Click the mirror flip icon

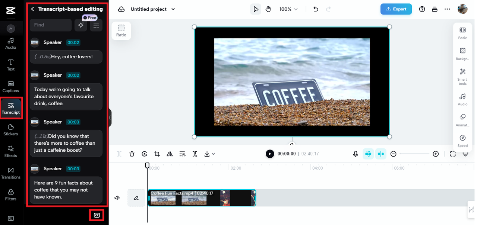(x=170, y=154)
